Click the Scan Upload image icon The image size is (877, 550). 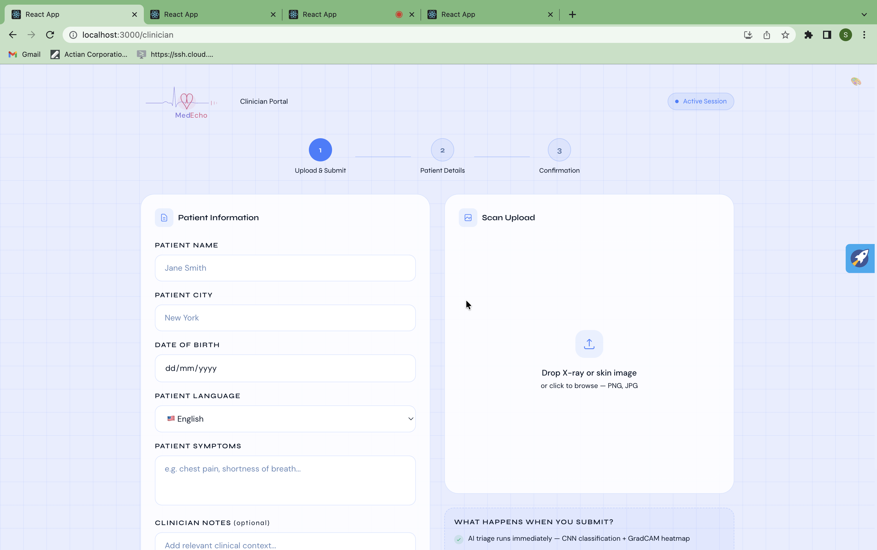pyautogui.click(x=468, y=218)
